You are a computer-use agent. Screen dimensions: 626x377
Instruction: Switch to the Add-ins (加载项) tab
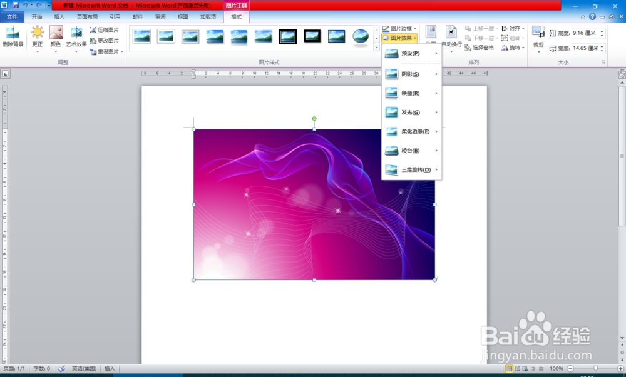(x=208, y=17)
